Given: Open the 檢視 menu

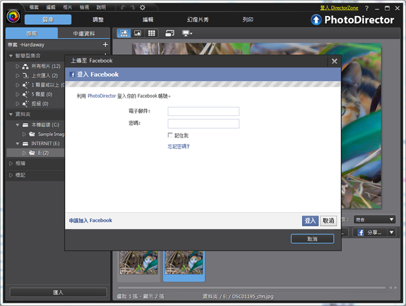Looking at the screenshot, I should (x=84, y=7).
